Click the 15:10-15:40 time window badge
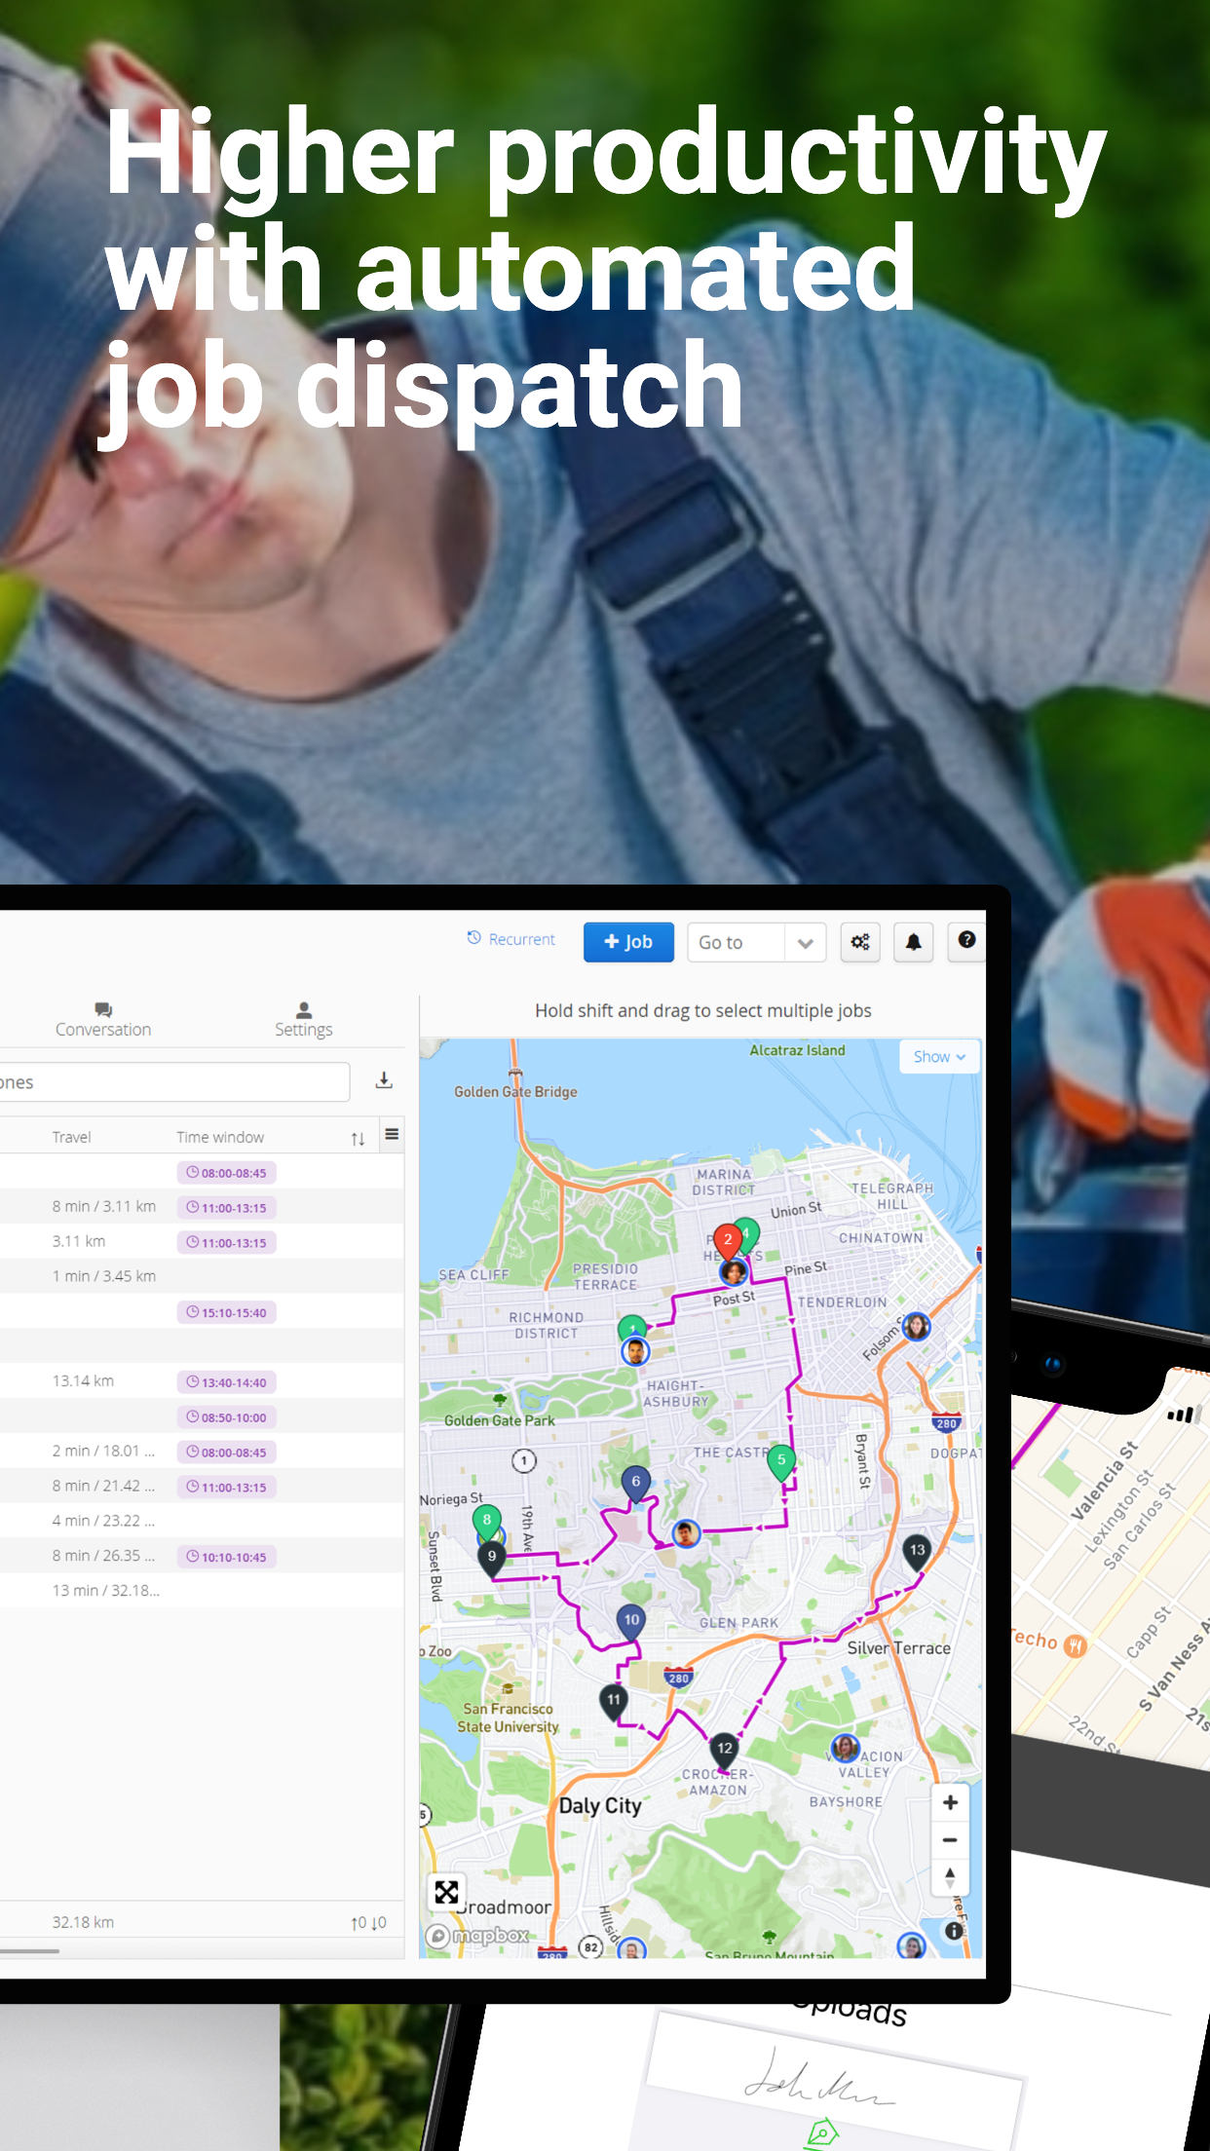 [x=226, y=1312]
